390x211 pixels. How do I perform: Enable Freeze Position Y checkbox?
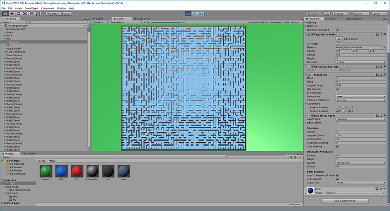343,107
